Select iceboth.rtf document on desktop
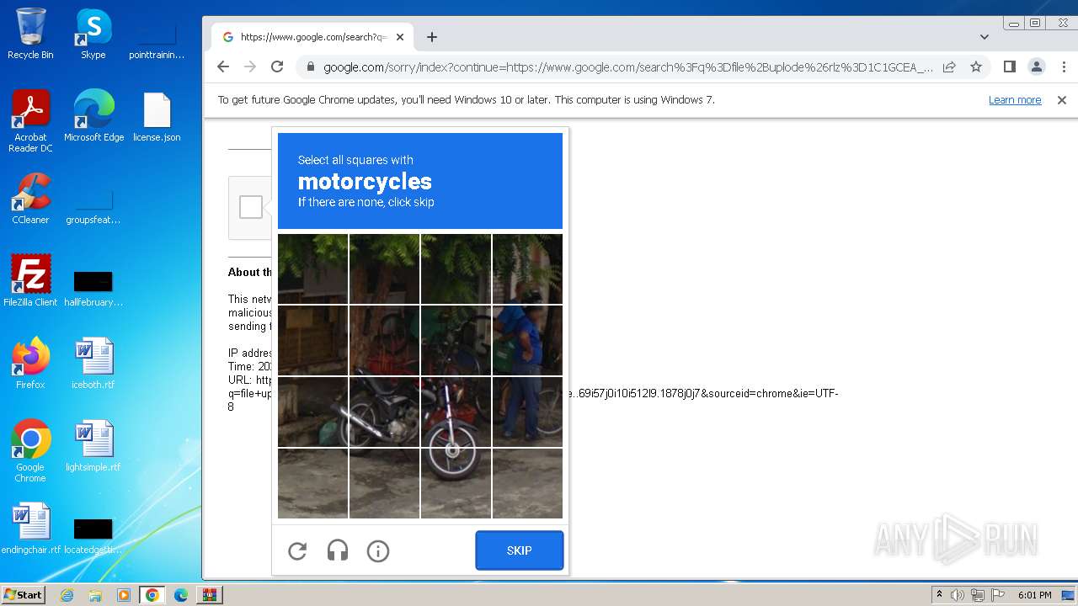The width and height of the screenshot is (1078, 606). pos(93,364)
